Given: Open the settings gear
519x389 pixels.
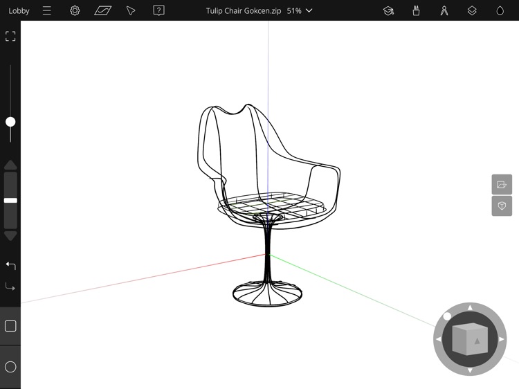Looking at the screenshot, I should click(75, 10).
